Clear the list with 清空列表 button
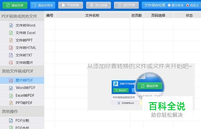This screenshot has height=129, width=201. [126, 5]
